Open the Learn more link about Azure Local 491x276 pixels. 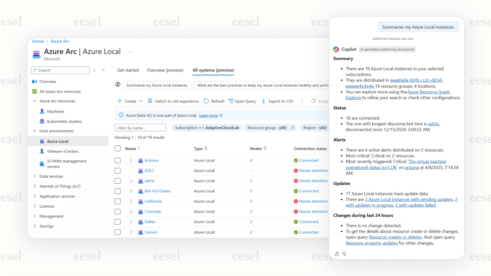208,115
